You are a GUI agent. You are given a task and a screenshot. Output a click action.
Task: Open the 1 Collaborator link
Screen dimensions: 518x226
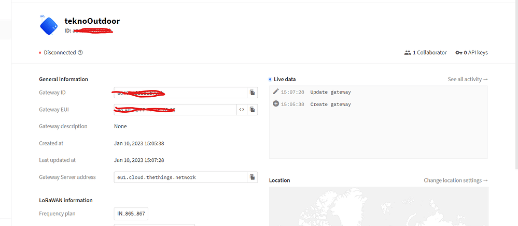point(426,53)
